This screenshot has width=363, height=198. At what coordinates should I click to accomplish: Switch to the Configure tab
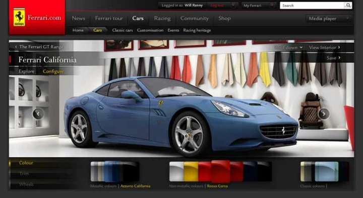point(53,71)
